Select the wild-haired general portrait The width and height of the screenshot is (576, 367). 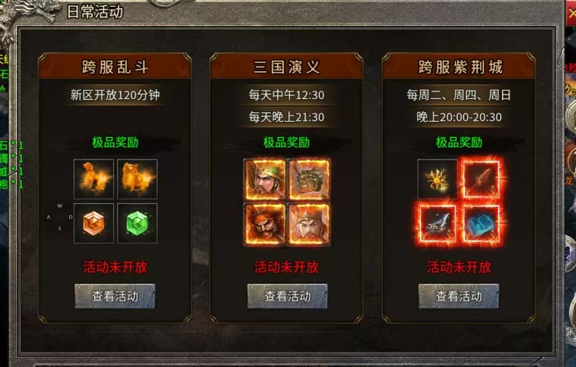tap(309, 179)
